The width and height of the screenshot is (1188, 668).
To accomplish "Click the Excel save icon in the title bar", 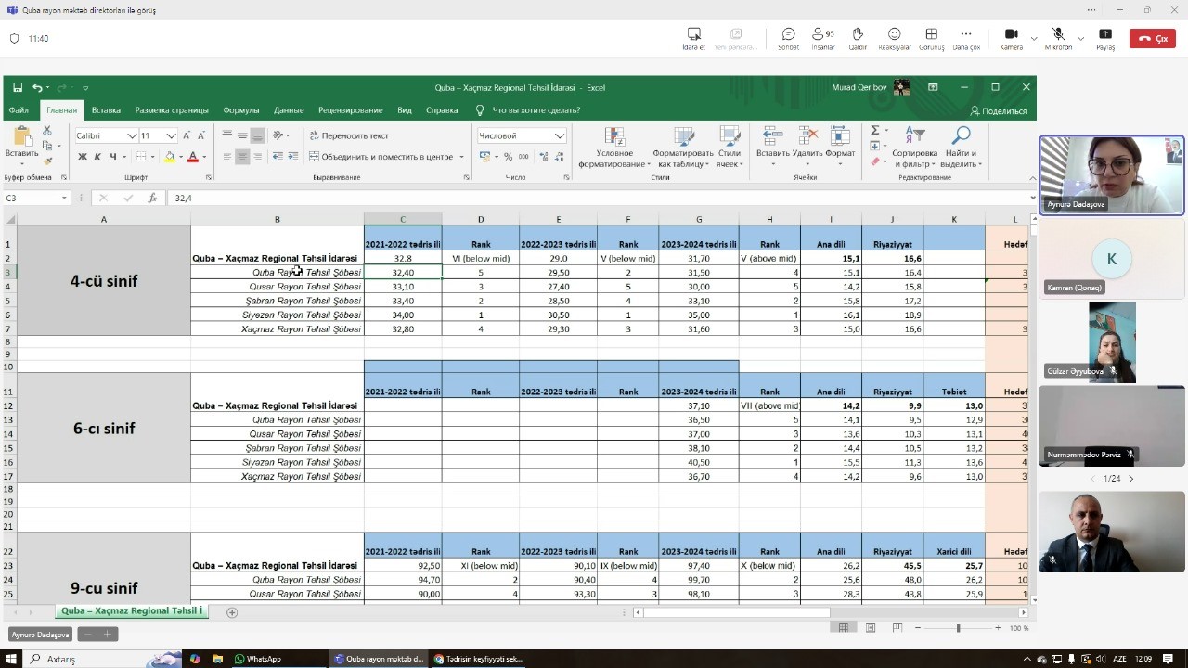I will click(x=18, y=87).
